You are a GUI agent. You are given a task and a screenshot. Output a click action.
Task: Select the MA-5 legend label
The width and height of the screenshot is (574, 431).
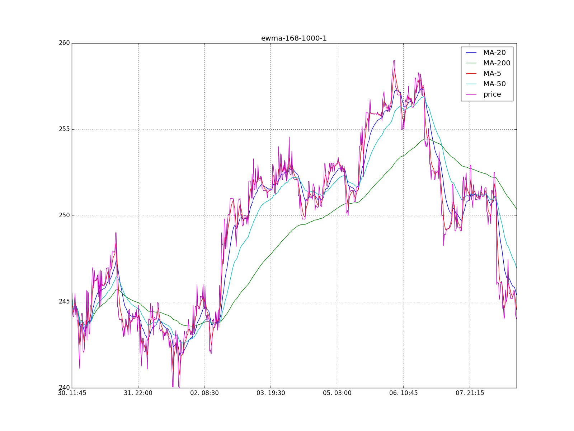tap(492, 73)
